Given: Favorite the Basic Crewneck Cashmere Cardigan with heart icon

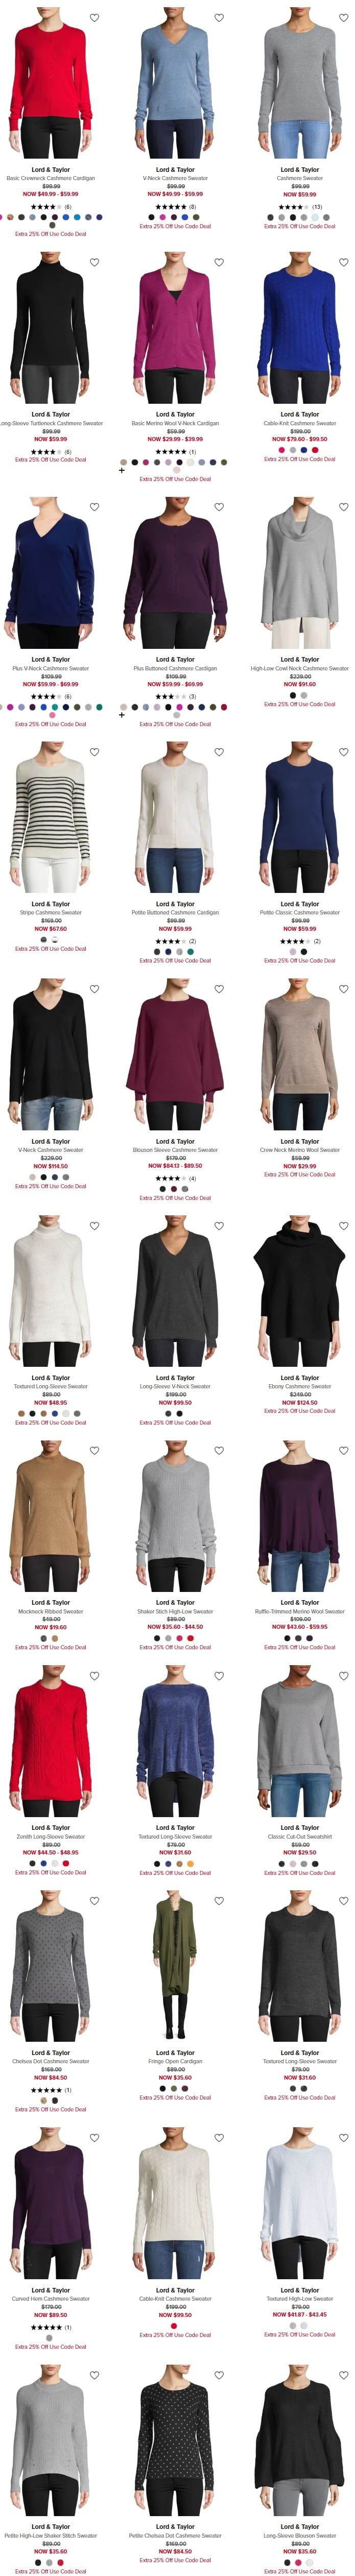Looking at the screenshot, I should click(94, 18).
